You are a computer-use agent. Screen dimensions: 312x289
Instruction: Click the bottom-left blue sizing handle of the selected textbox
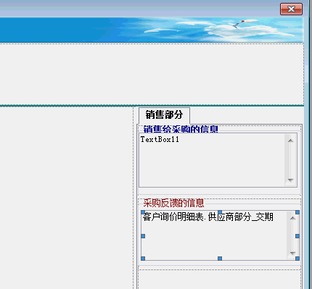(143, 259)
